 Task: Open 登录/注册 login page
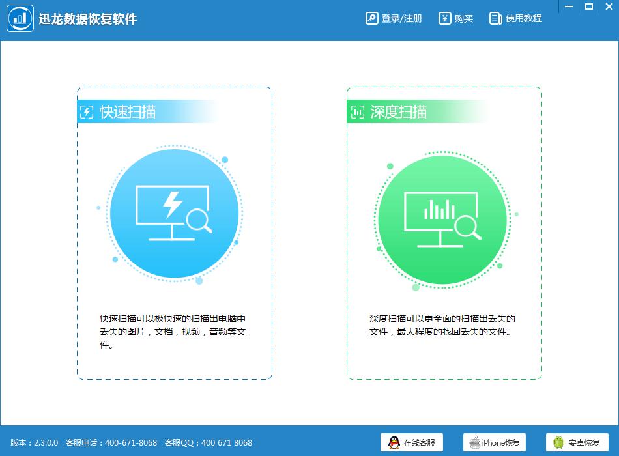[x=394, y=18]
